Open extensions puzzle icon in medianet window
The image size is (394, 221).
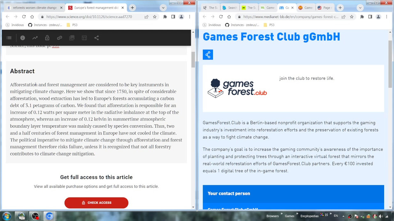pyautogui.click(x=362, y=17)
